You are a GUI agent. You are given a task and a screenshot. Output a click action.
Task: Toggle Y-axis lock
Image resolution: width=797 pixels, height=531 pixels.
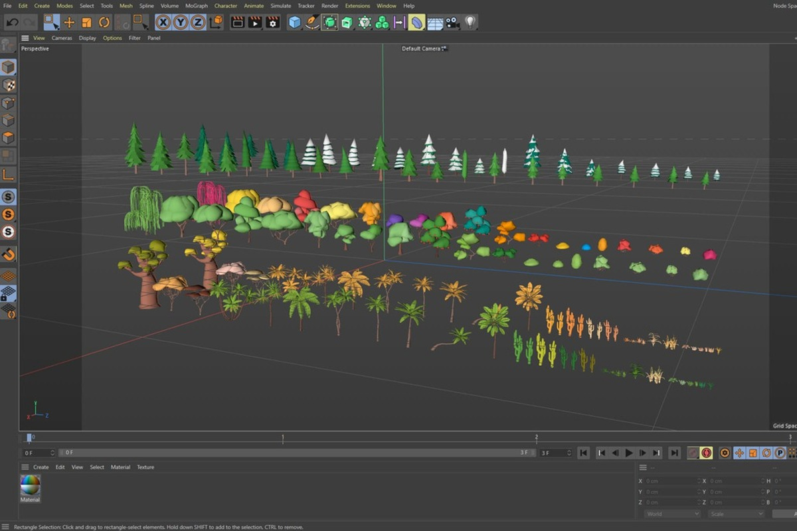click(180, 23)
